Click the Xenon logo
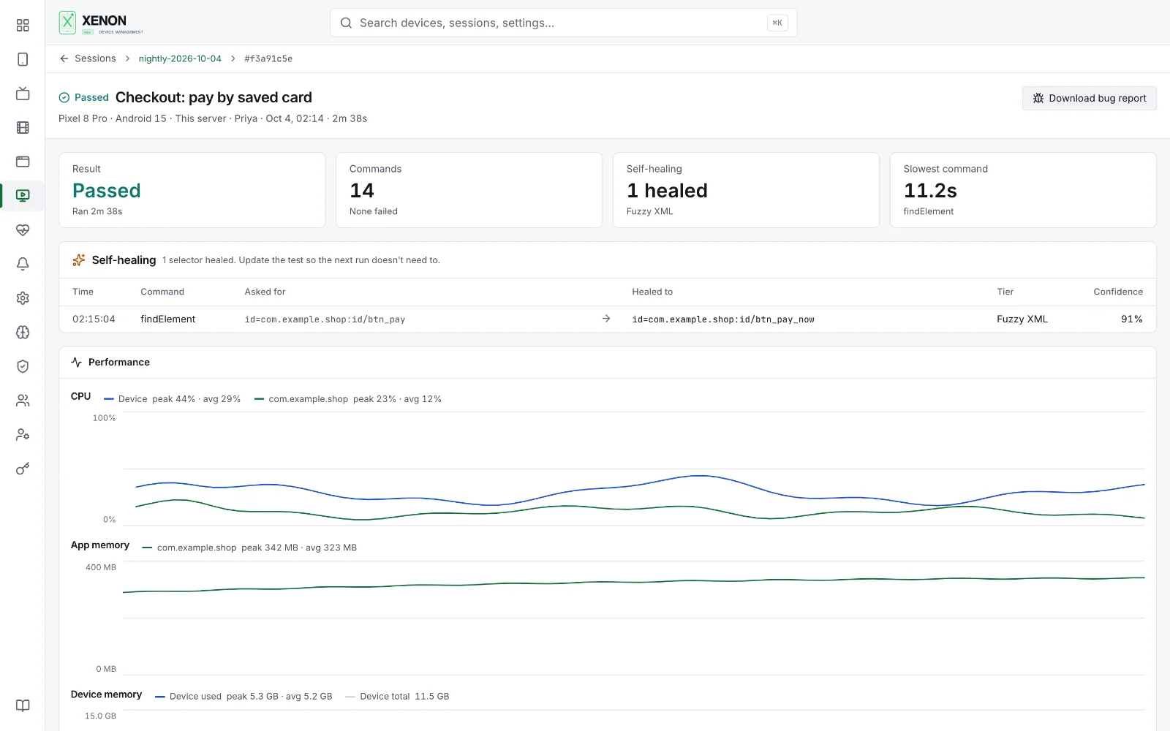The height and width of the screenshot is (731, 1170). click(101, 23)
